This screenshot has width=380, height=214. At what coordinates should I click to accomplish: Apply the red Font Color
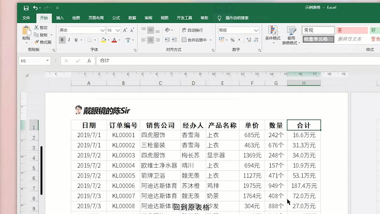coord(114,40)
